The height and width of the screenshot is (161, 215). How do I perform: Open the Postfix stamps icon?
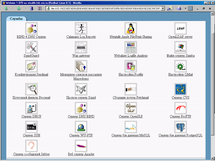coord(131,66)
